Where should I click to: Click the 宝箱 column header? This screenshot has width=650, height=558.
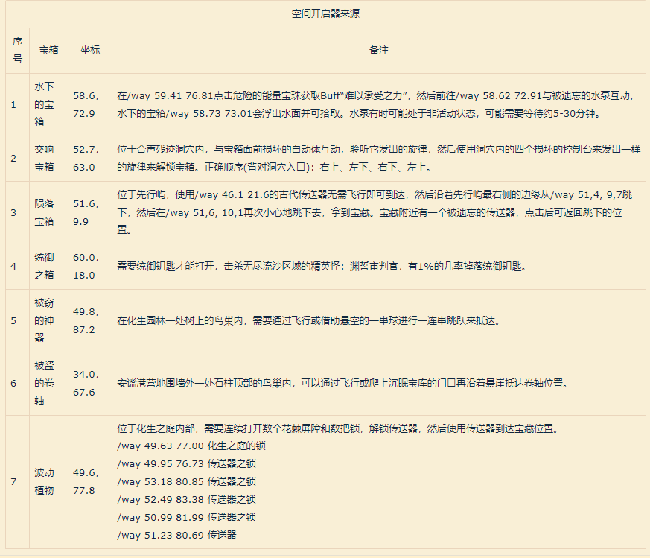click(48, 50)
